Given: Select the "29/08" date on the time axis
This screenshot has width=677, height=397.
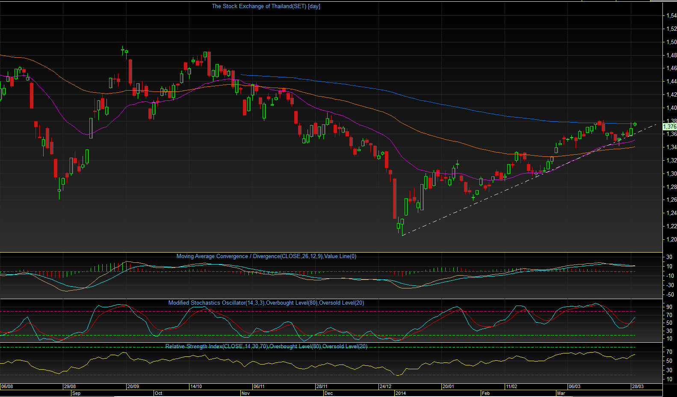Looking at the screenshot, I should (70, 386).
